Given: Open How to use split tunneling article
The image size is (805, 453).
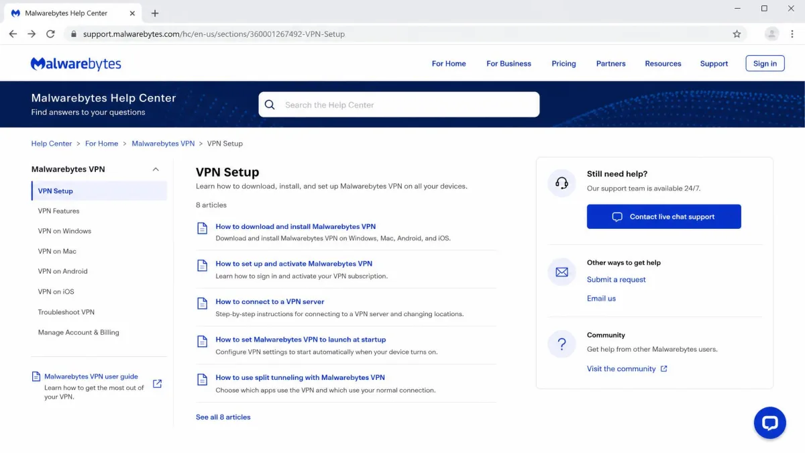Looking at the screenshot, I should 300,377.
